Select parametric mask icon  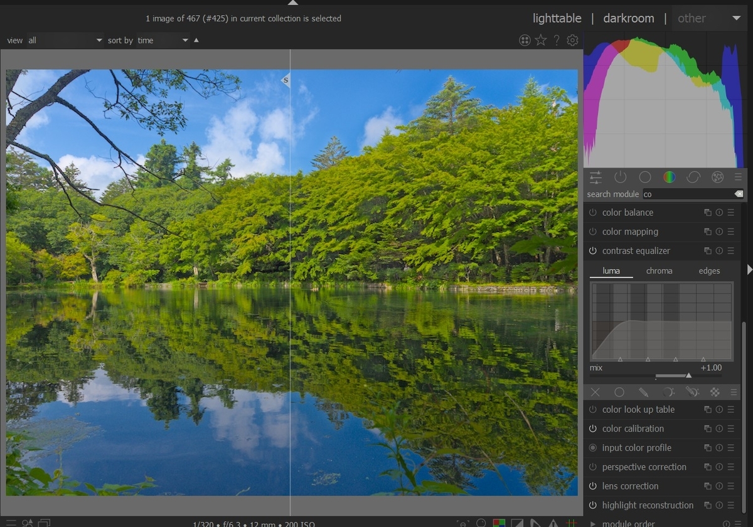pyautogui.click(x=668, y=392)
